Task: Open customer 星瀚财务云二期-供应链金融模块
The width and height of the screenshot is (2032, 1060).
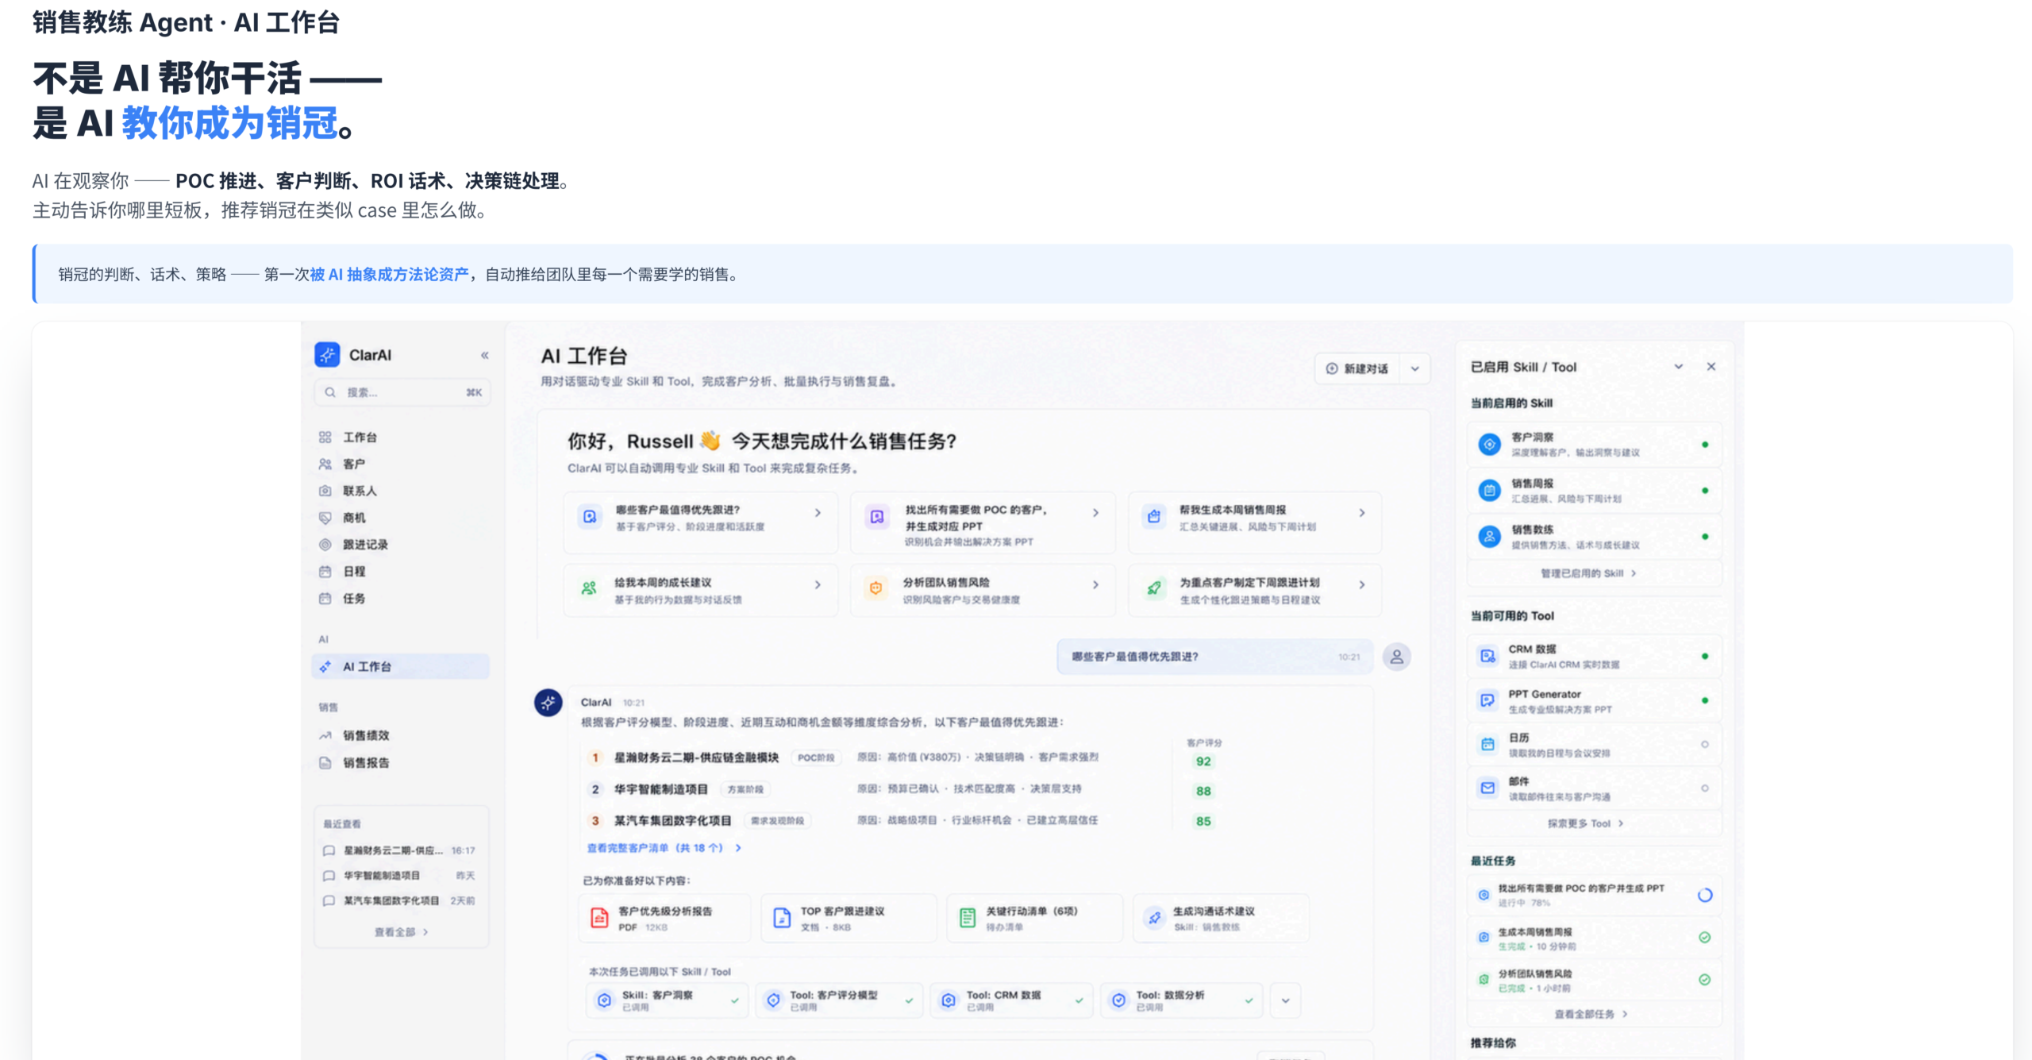Action: [696, 757]
